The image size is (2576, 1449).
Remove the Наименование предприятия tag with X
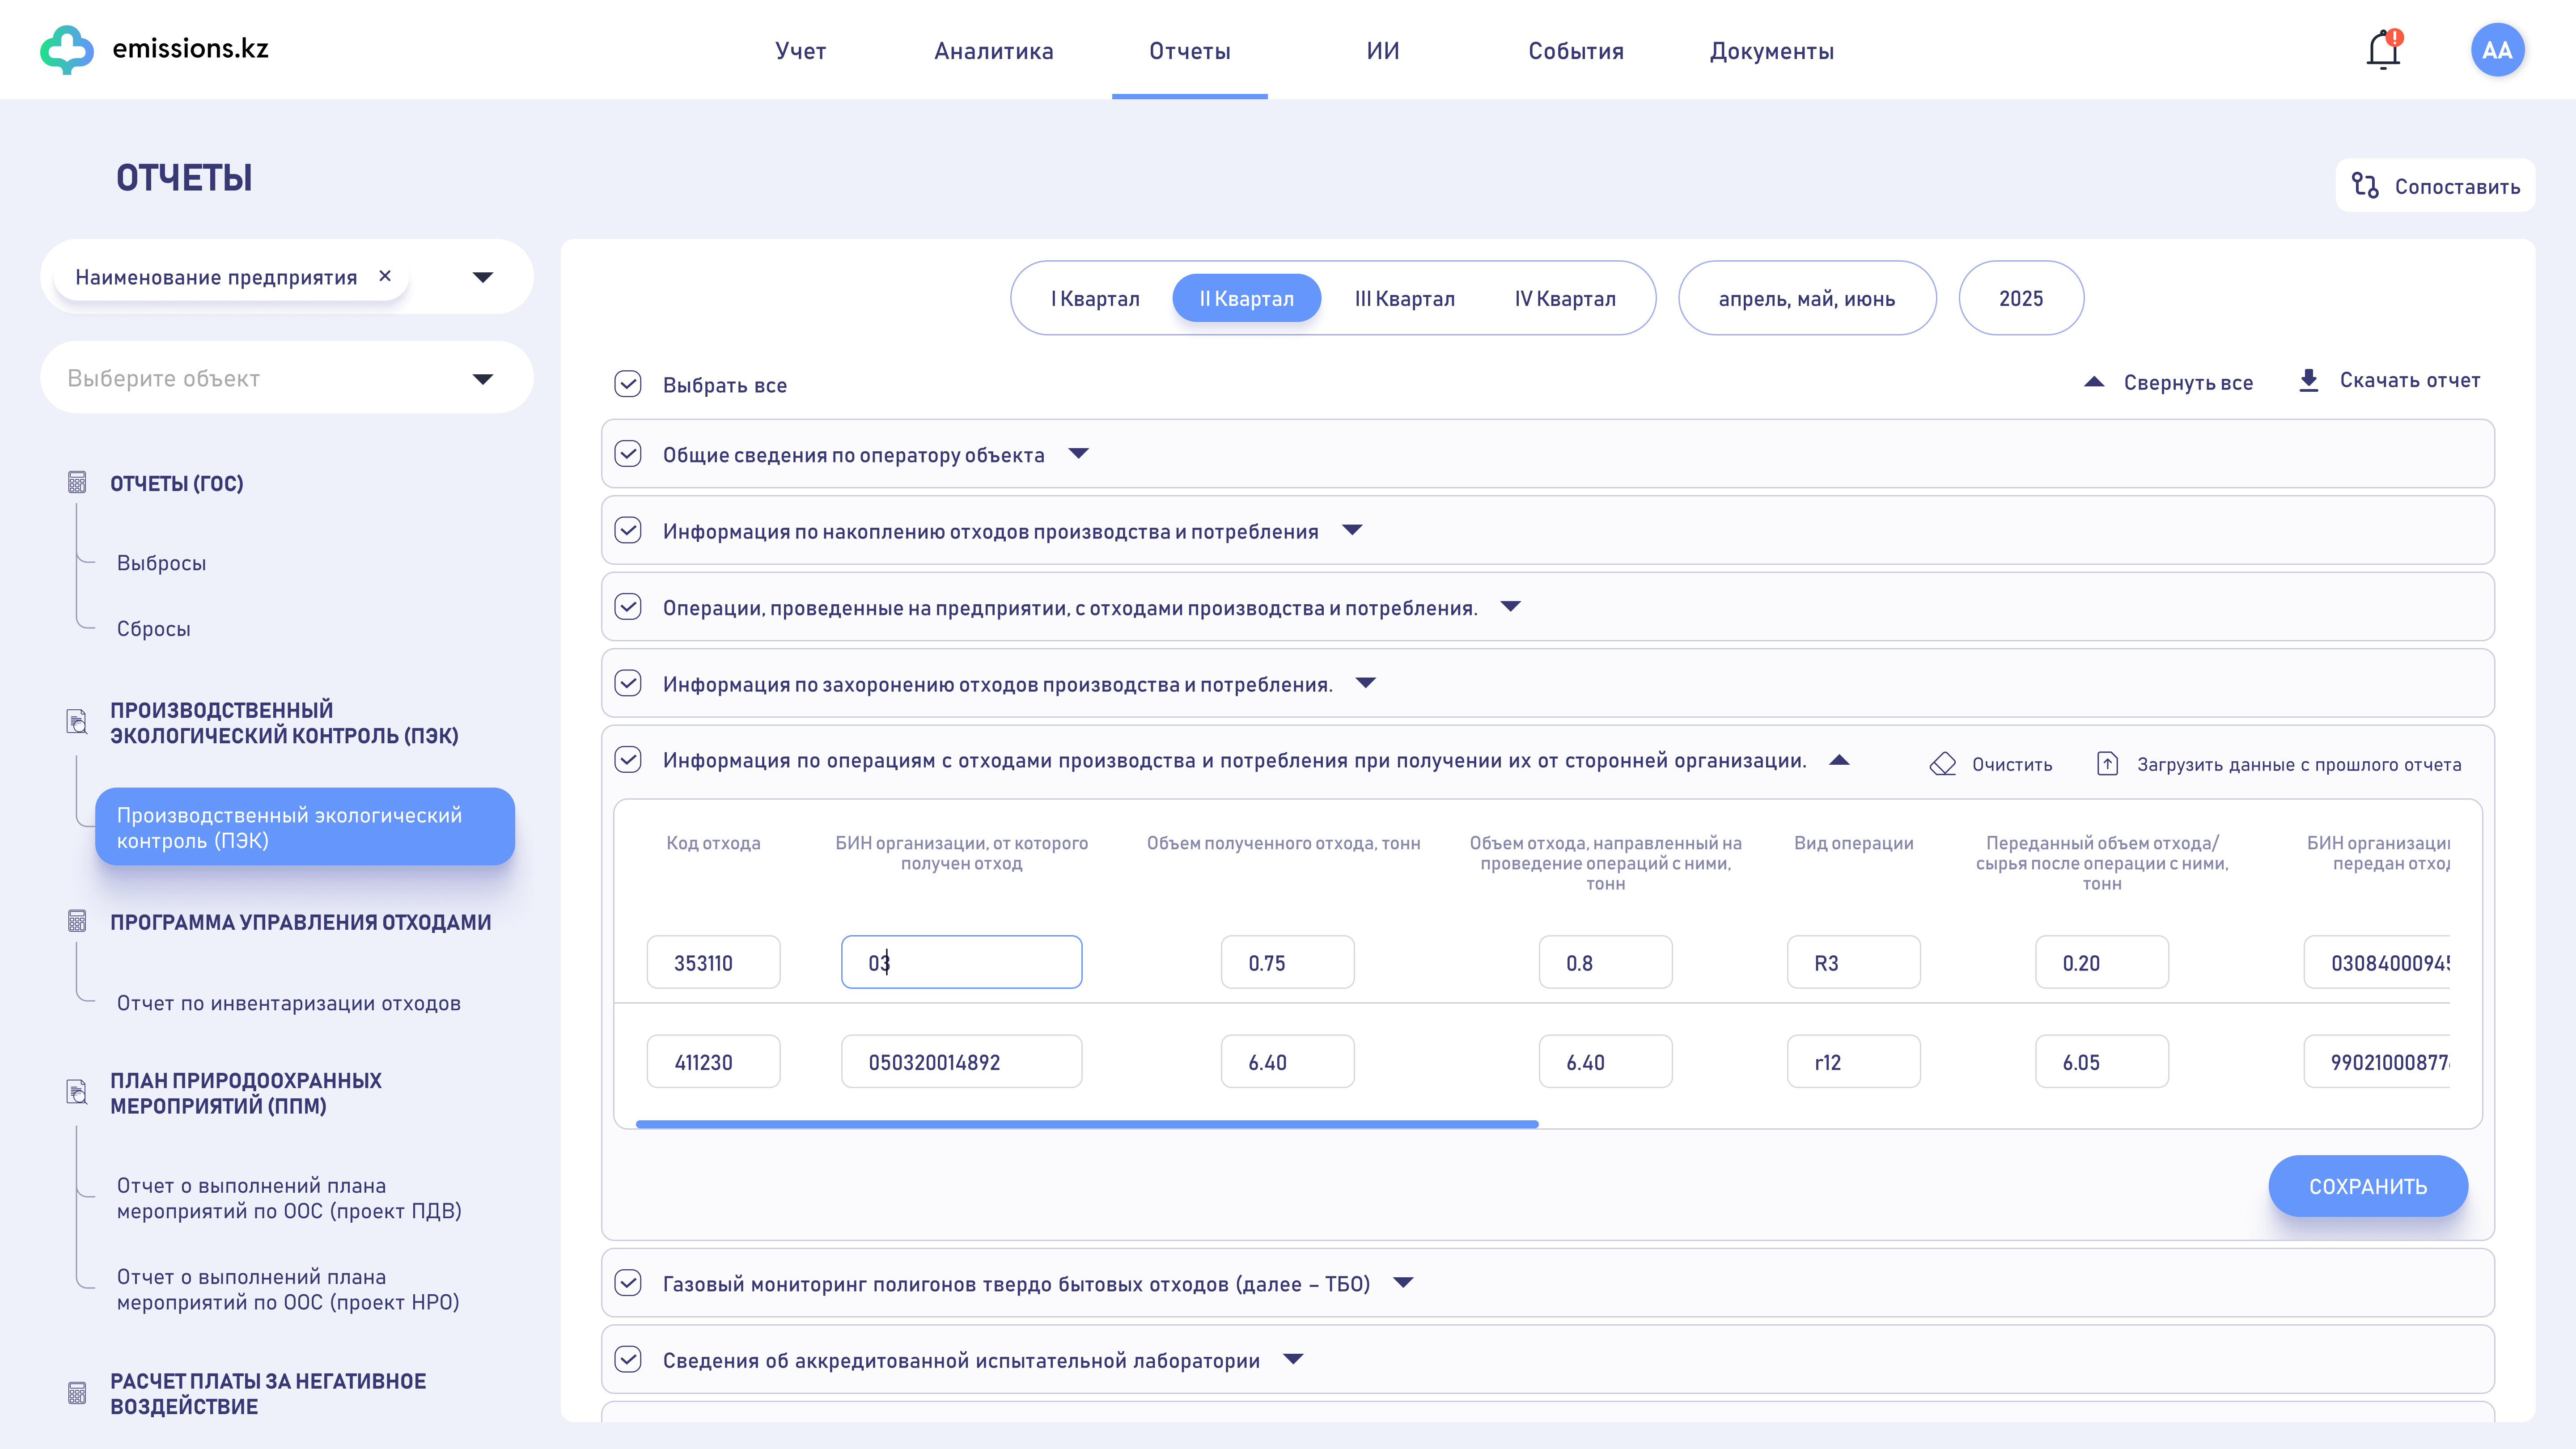tap(385, 276)
